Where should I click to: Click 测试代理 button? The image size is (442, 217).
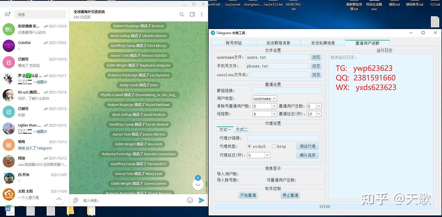click(307, 146)
